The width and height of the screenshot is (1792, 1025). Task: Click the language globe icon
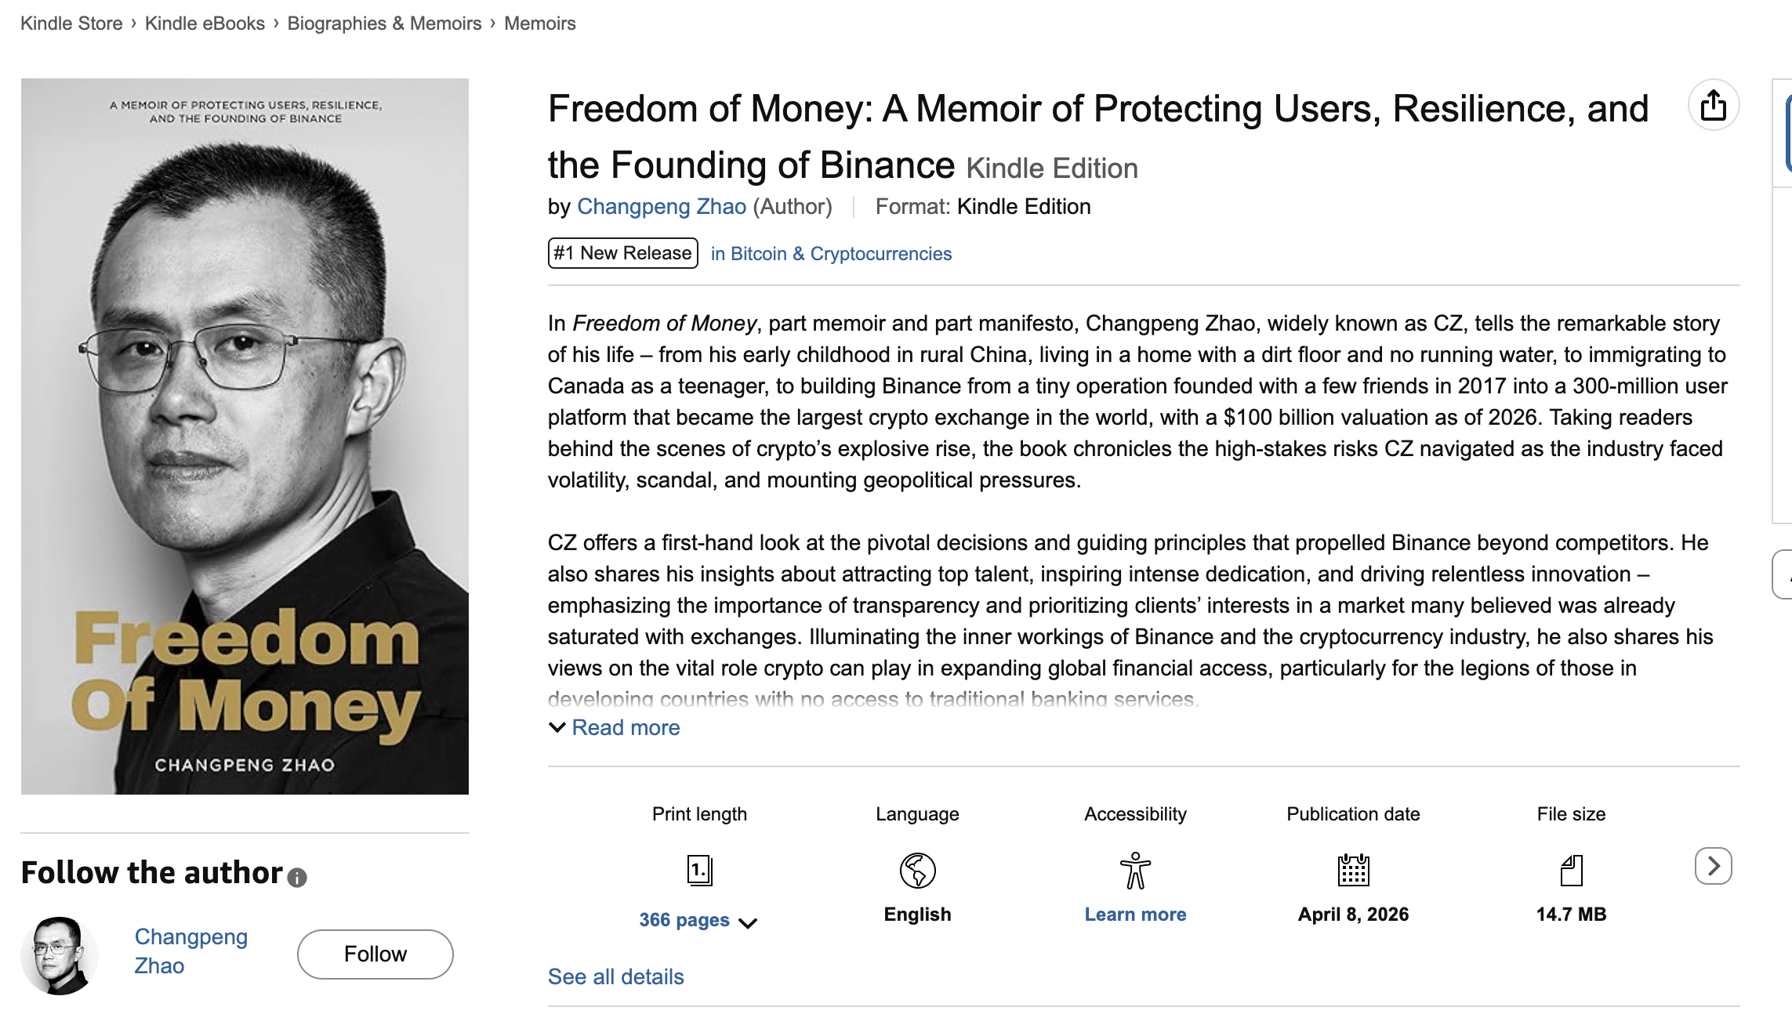(917, 870)
